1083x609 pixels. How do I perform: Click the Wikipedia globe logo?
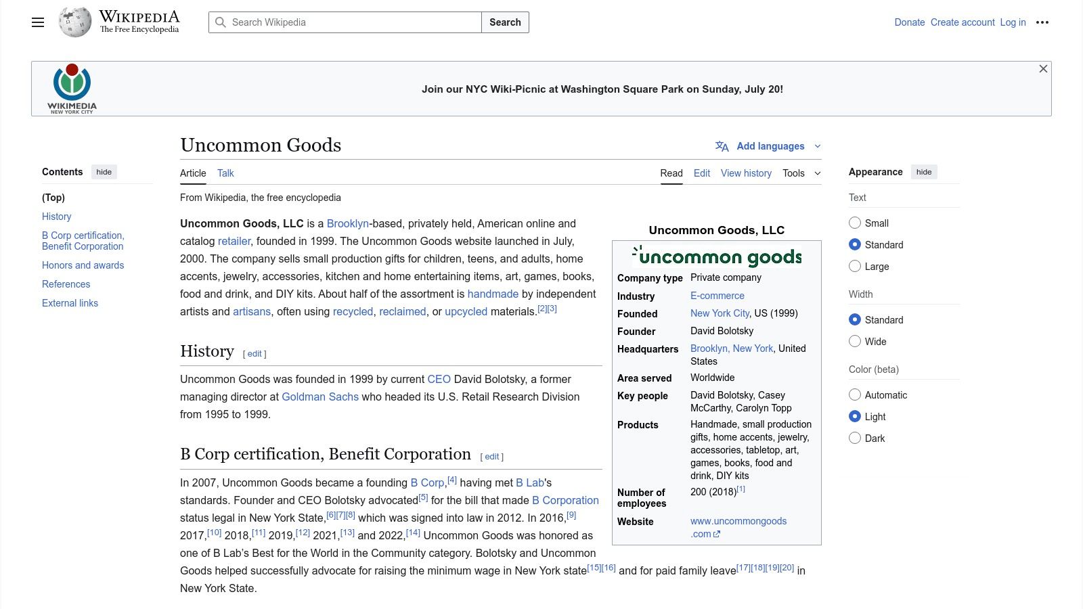74,22
